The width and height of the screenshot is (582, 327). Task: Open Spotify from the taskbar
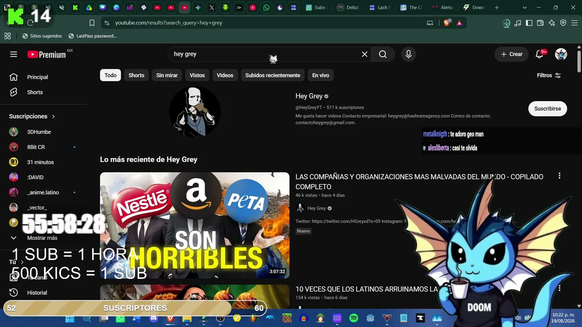[x=354, y=318]
